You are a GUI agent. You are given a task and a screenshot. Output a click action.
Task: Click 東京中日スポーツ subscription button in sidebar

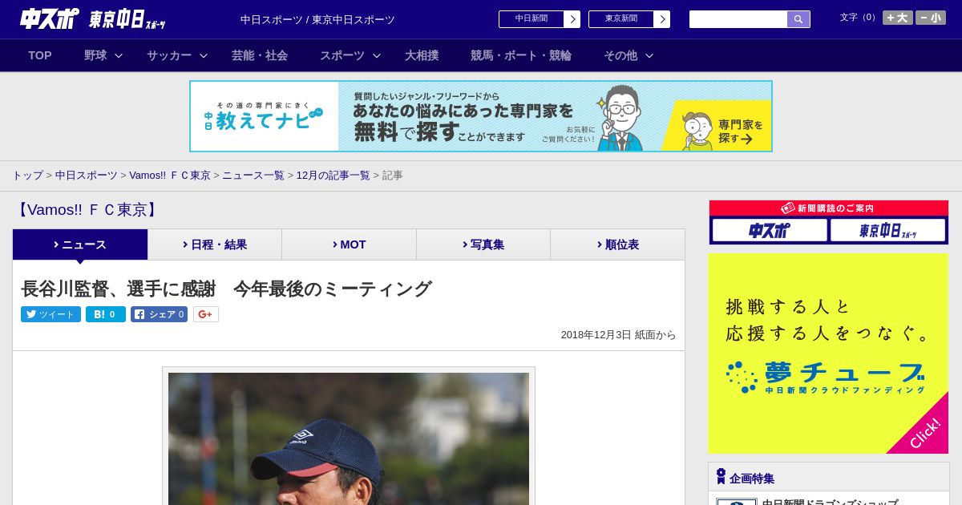click(887, 230)
